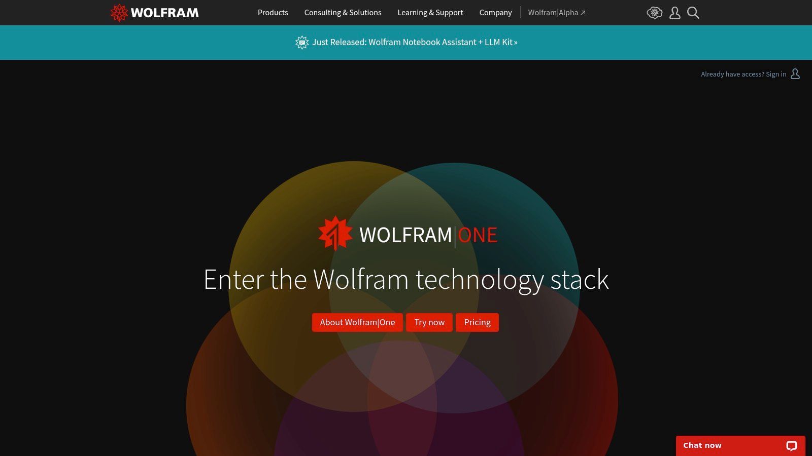812x456 pixels.
Task: Expand the Products menu
Action: pos(273,13)
